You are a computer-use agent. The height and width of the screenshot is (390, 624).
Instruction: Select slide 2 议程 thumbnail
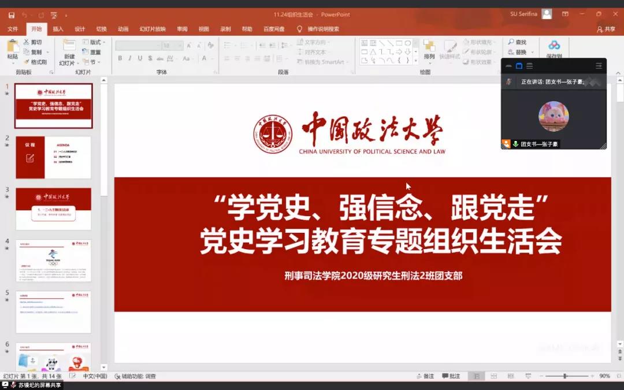(x=53, y=158)
